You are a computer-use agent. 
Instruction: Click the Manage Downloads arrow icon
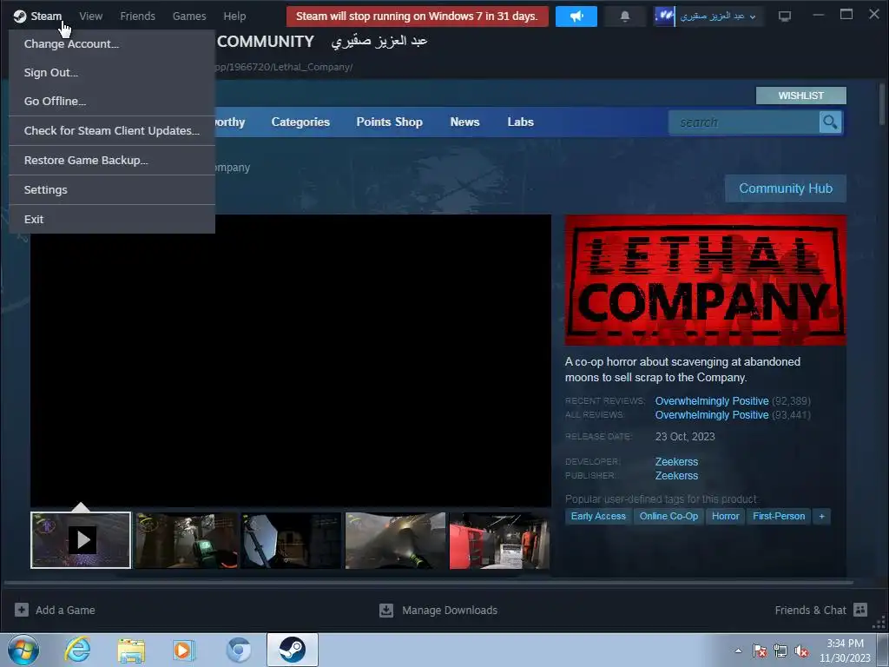click(386, 611)
